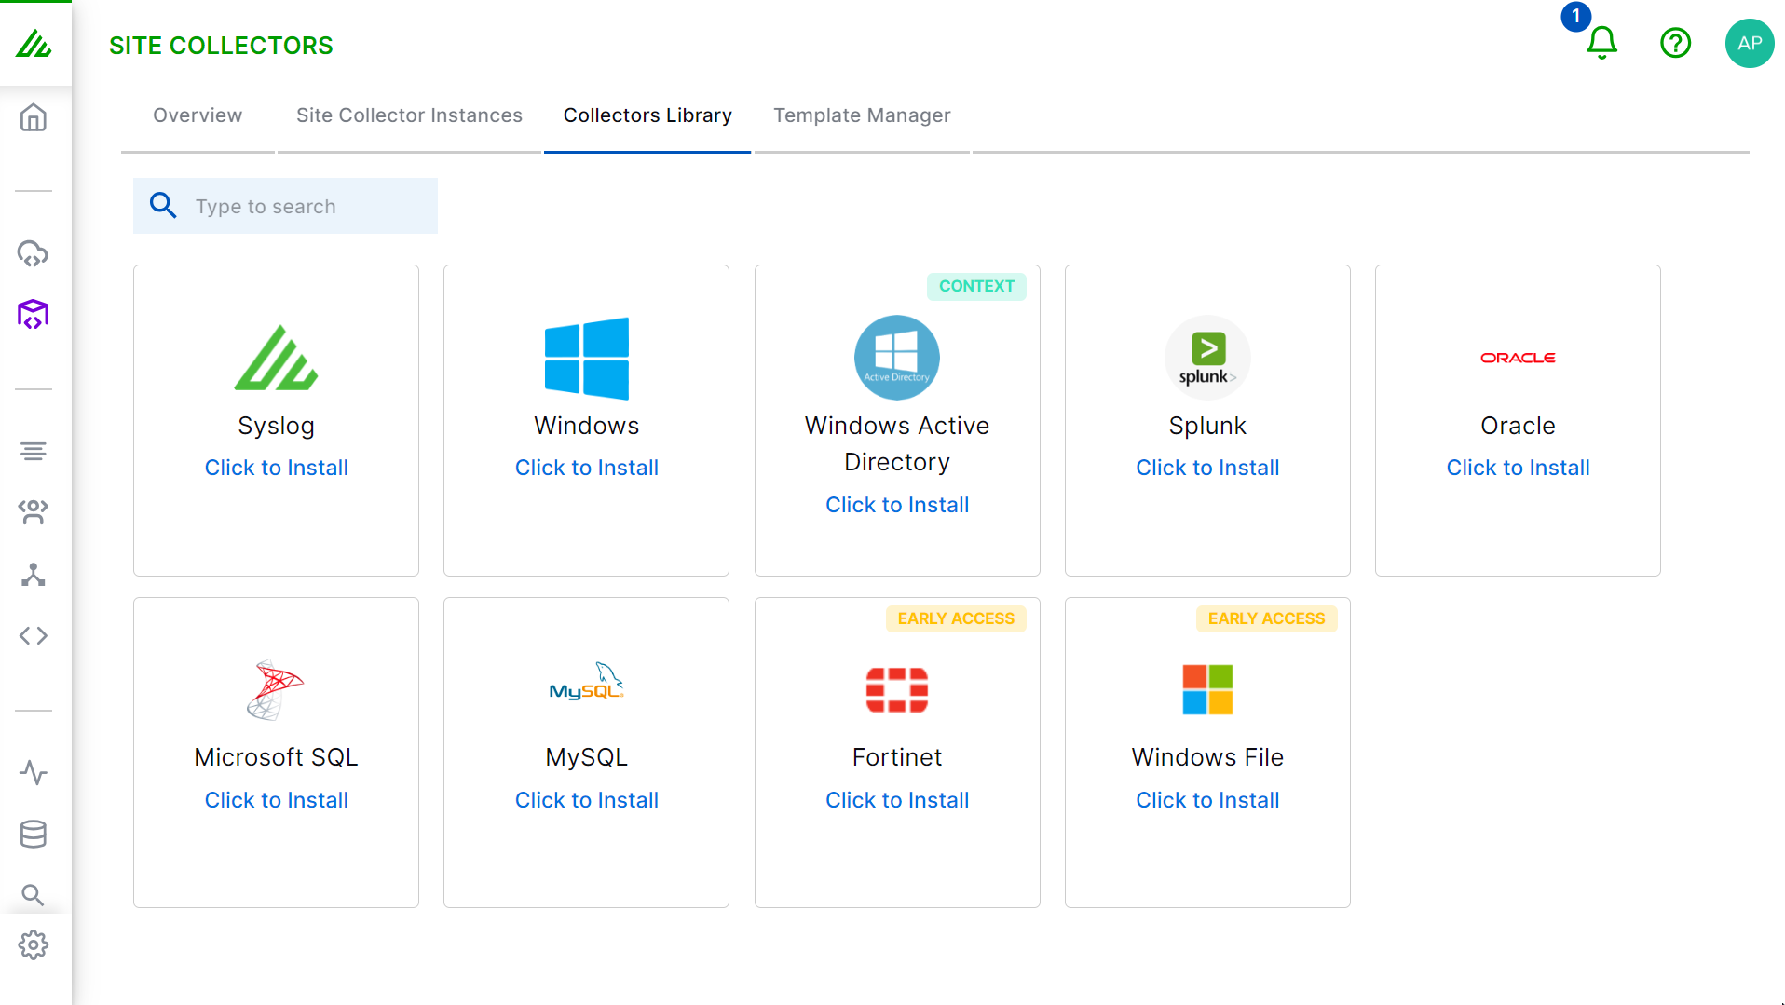Click Click to Install under Windows File
The height and width of the screenshot is (1005, 1785).
(1207, 800)
